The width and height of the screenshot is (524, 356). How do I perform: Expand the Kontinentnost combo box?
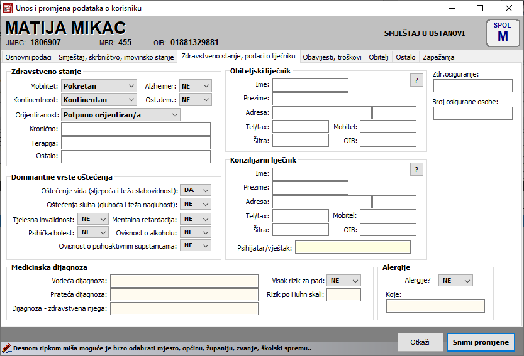(x=99, y=99)
